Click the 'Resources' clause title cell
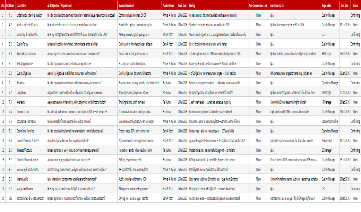 click(30, 83)
